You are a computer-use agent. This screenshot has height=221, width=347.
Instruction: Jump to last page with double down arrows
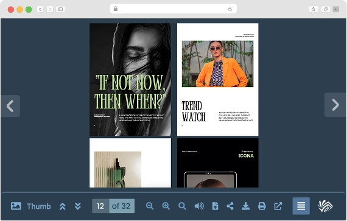(x=78, y=206)
